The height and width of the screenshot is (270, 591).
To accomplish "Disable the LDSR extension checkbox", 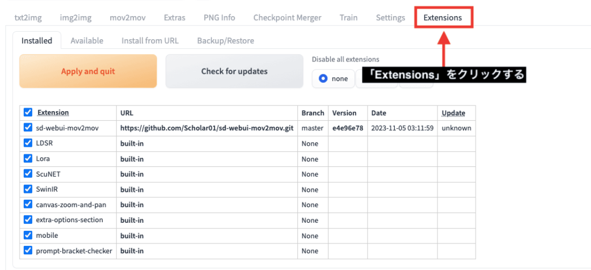I will tap(28, 143).
